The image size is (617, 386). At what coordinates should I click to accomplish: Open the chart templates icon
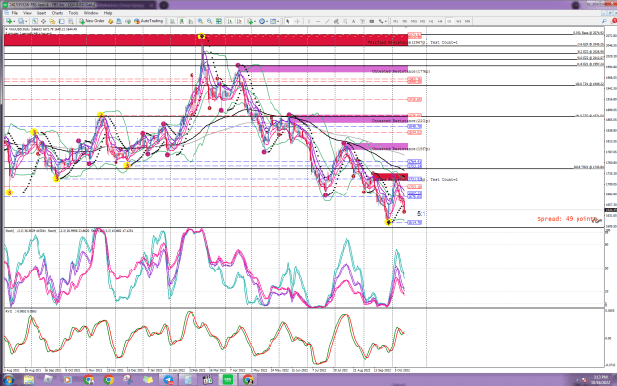point(273,21)
